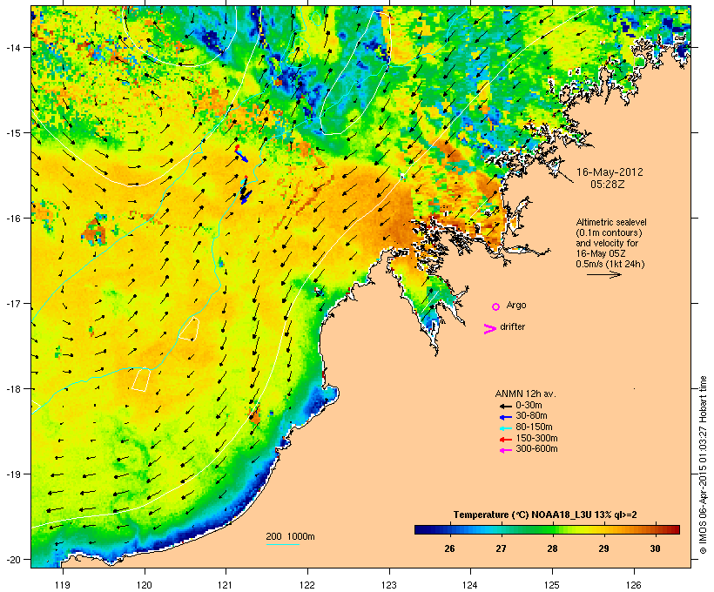Click the 200 1000m bathymetry label

290,536
